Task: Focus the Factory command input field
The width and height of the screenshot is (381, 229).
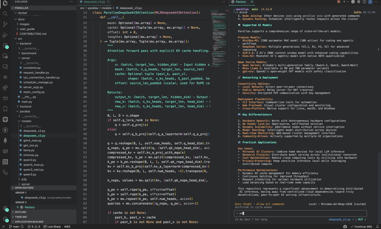Action: (301, 213)
